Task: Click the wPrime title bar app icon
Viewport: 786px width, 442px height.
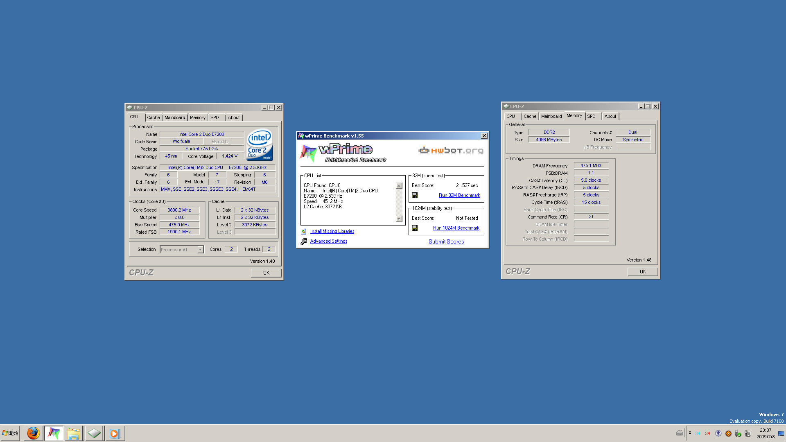Action: 301,136
